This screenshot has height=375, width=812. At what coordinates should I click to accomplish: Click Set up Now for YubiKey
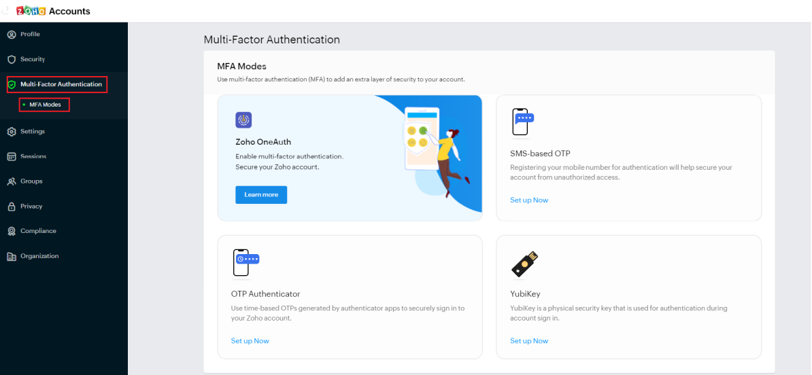click(528, 341)
